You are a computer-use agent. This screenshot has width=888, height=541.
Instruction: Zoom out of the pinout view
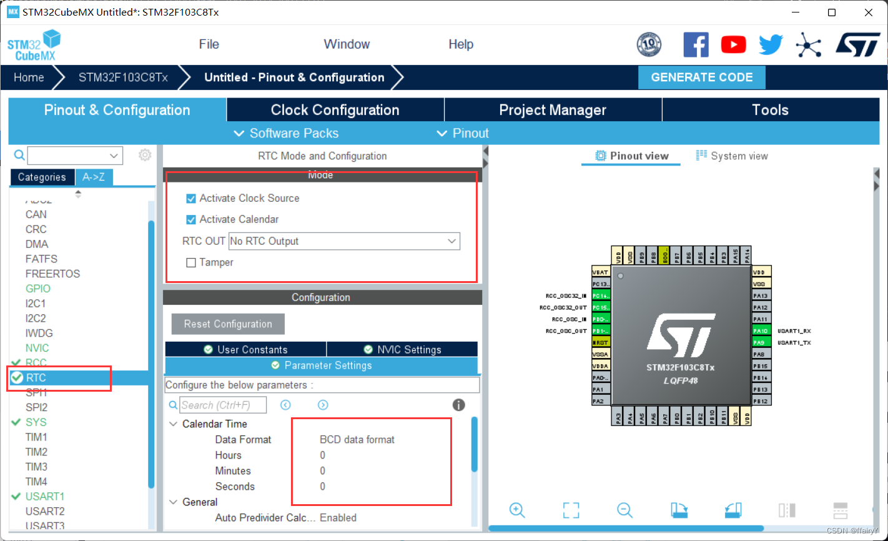(x=625, y=510)
